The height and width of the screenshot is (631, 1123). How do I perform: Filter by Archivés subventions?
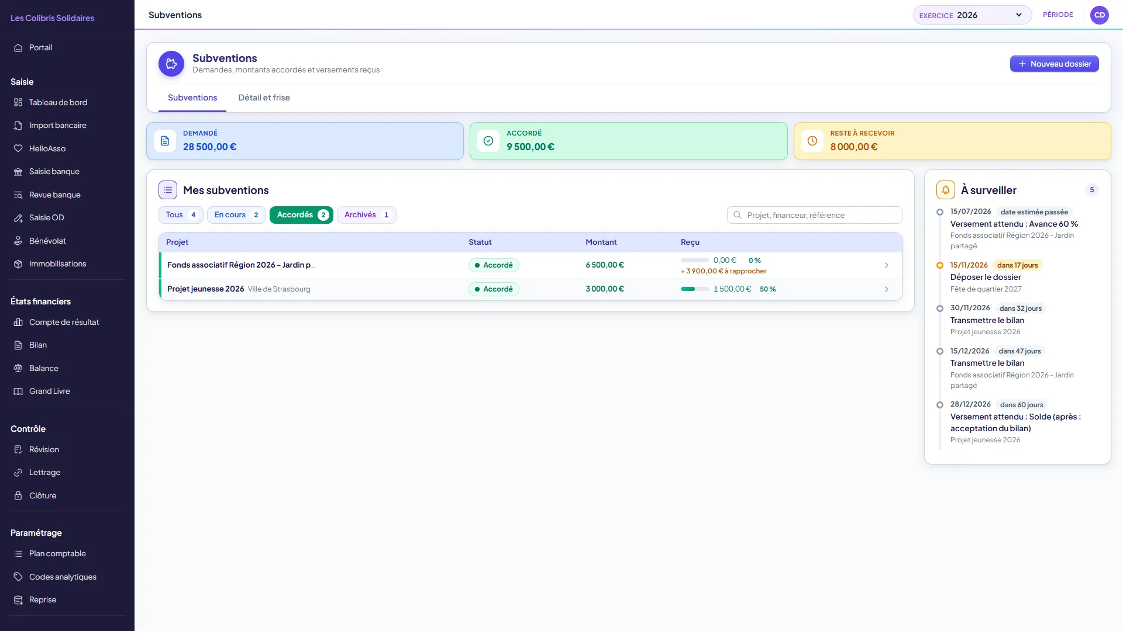coord(367,215)
